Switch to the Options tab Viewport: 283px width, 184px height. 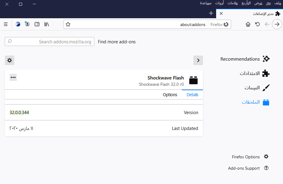click(x=170, y=95)
